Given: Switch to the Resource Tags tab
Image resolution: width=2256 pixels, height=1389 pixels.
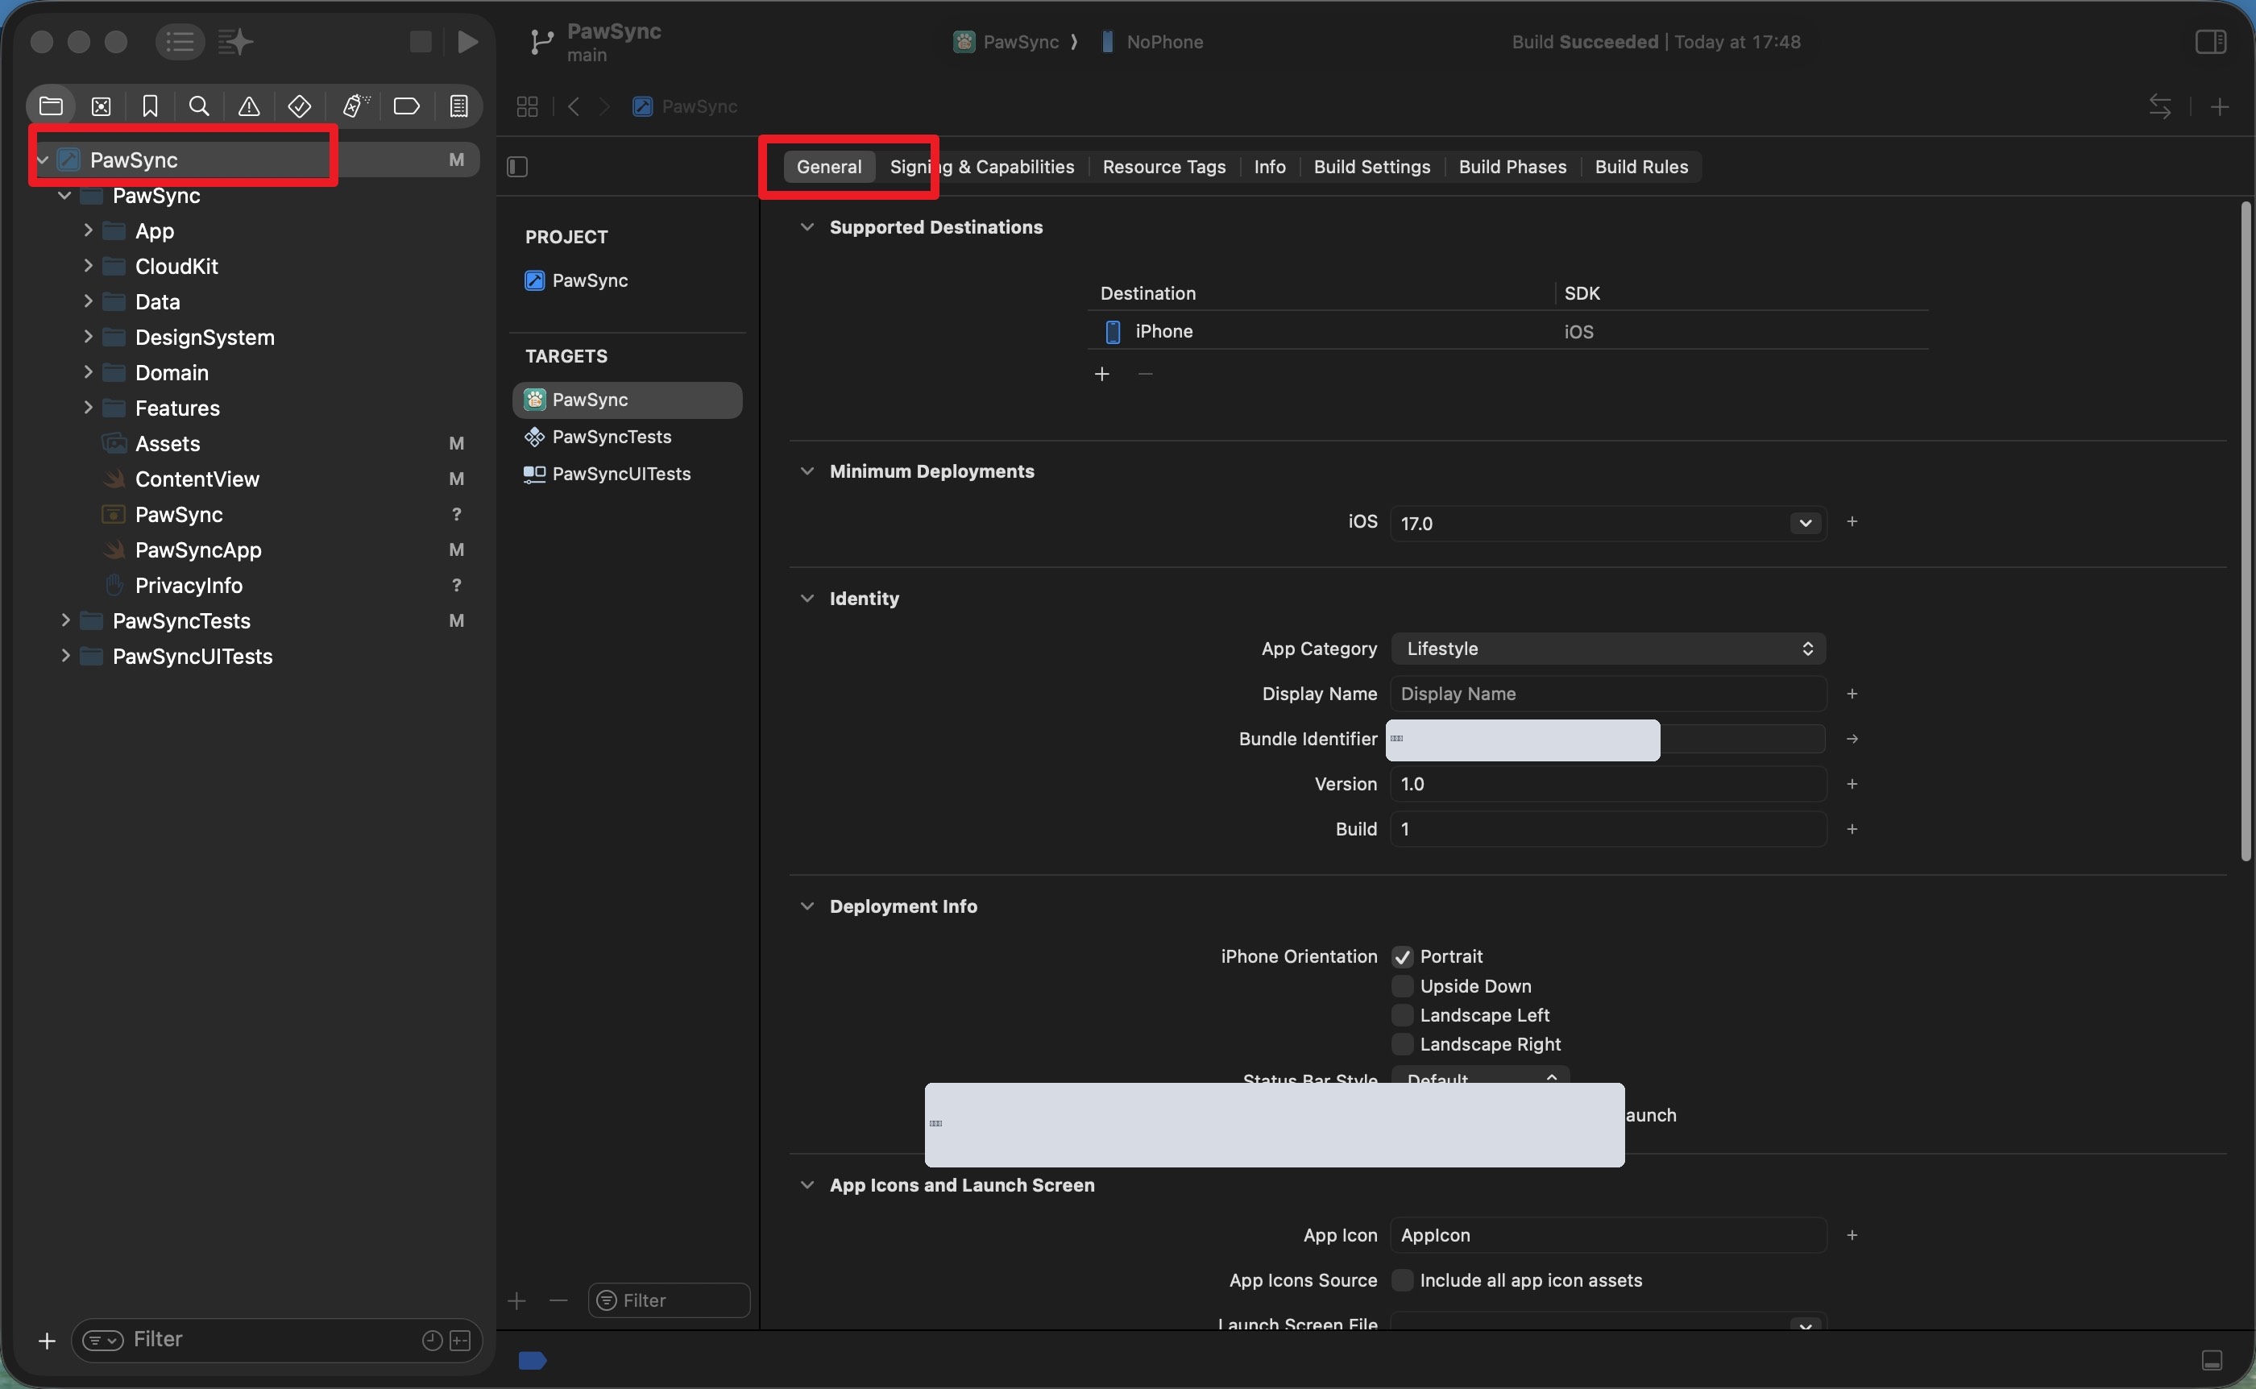Looking at the screenshot, I should (1163, 166).
